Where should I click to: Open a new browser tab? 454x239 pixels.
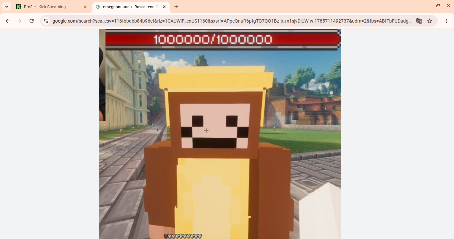(x=176, y=7)
